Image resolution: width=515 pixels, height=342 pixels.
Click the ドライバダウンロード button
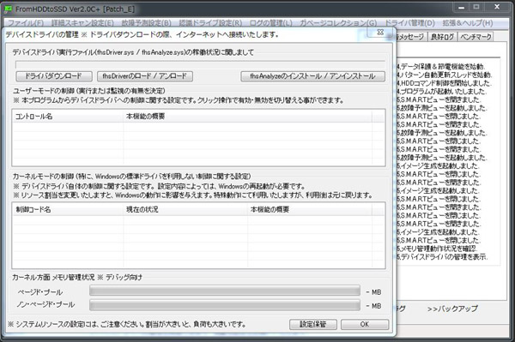(x=54, y=76)
